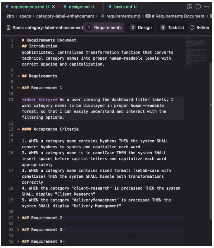Collapse the Acceptance Criteria section
The height and width of the screenshot is (248, 214).
coord(18,129)
